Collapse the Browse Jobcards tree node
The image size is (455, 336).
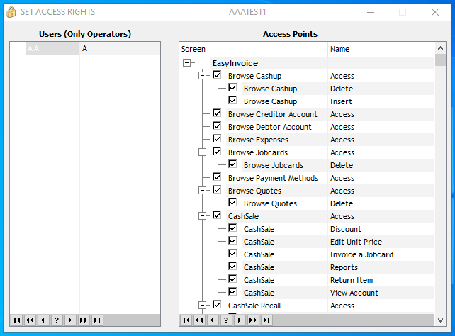(x=202, y=152)
